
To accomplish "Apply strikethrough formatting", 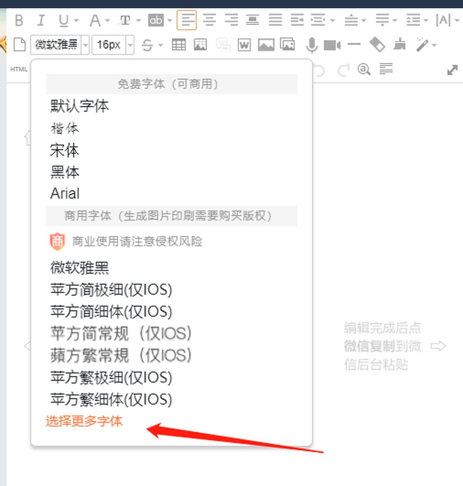I will point(148,45).
